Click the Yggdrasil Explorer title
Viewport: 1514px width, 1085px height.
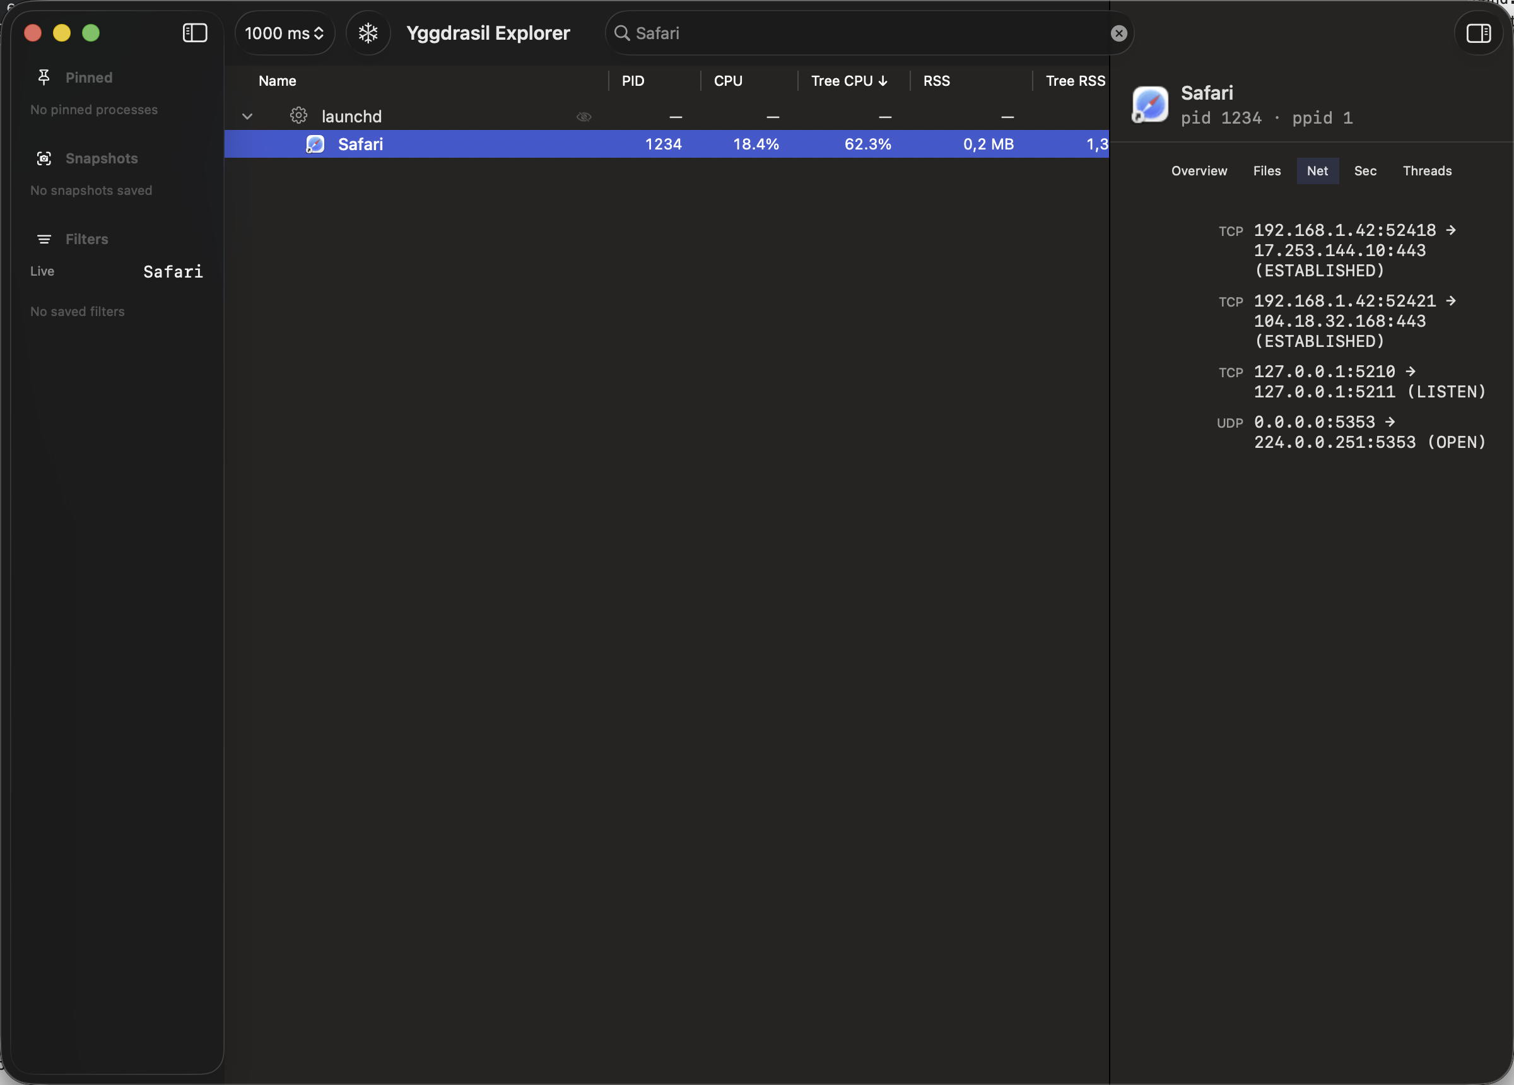pos(488,33)
